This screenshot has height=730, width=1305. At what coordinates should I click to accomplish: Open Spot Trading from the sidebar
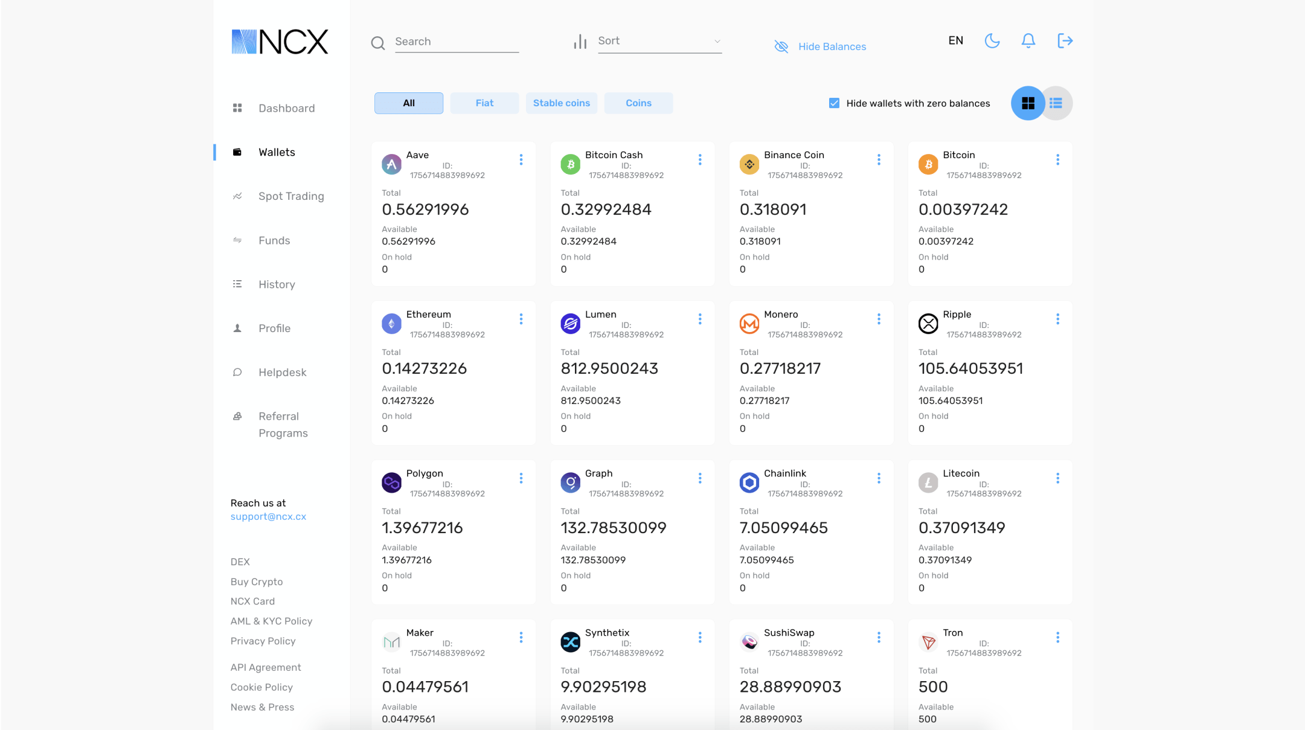tap(291, 196)
